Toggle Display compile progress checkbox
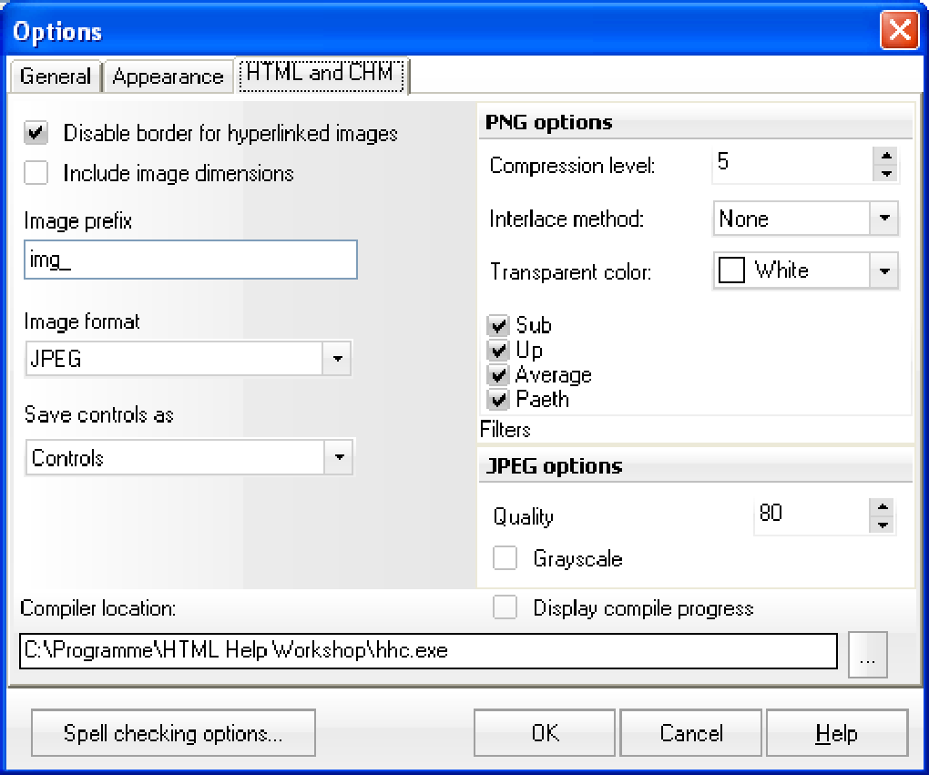Screen dimensions: 929x775 [x=505, y=607]
